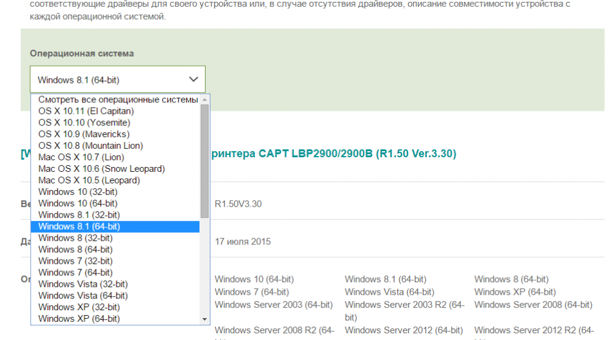Viewport: 610px width, 340px height.
Task: Pick Windows 8.1 (32-bit) in dropdown list
Action: [x=115, y=215]
